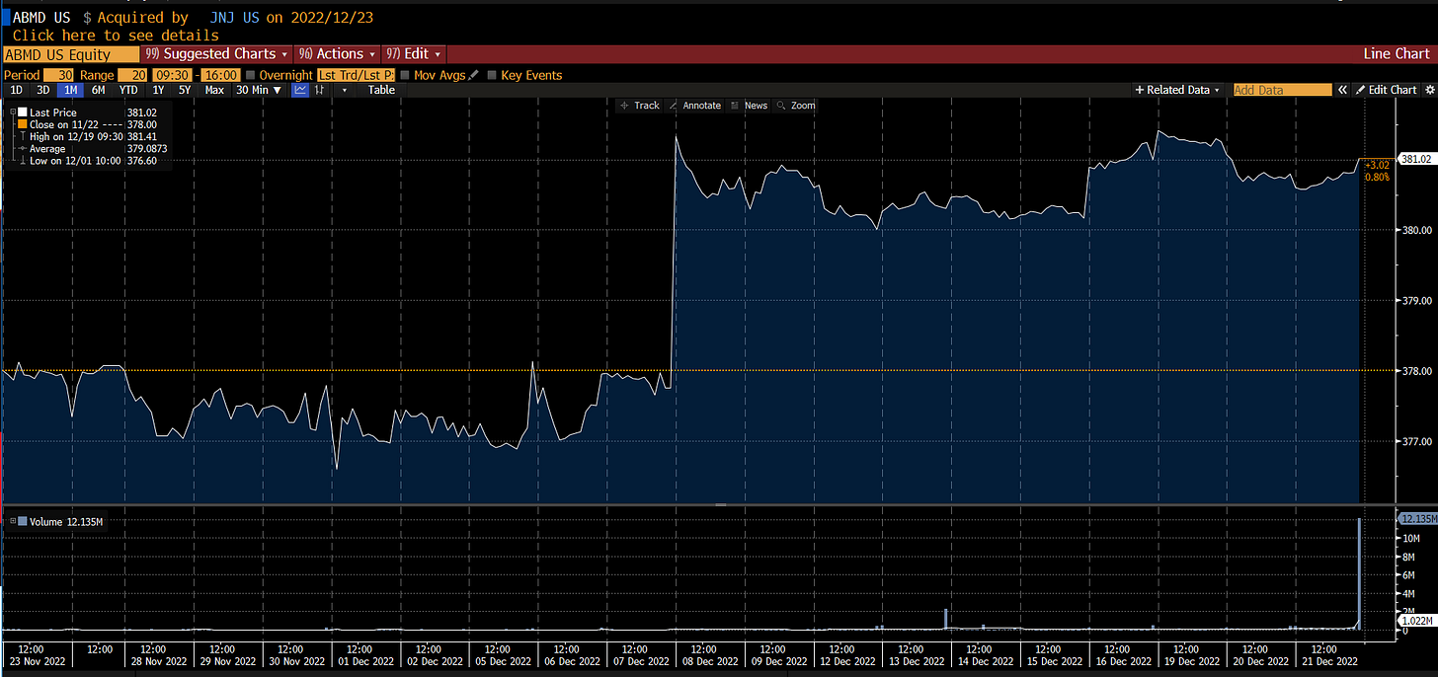1438x677 pixels.
Task: Click the News icon on the chart toolbar
Action: click(753, 105)
